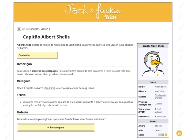Click the Trivia section heading
186x140 pixels.
(x=21, y=95)
